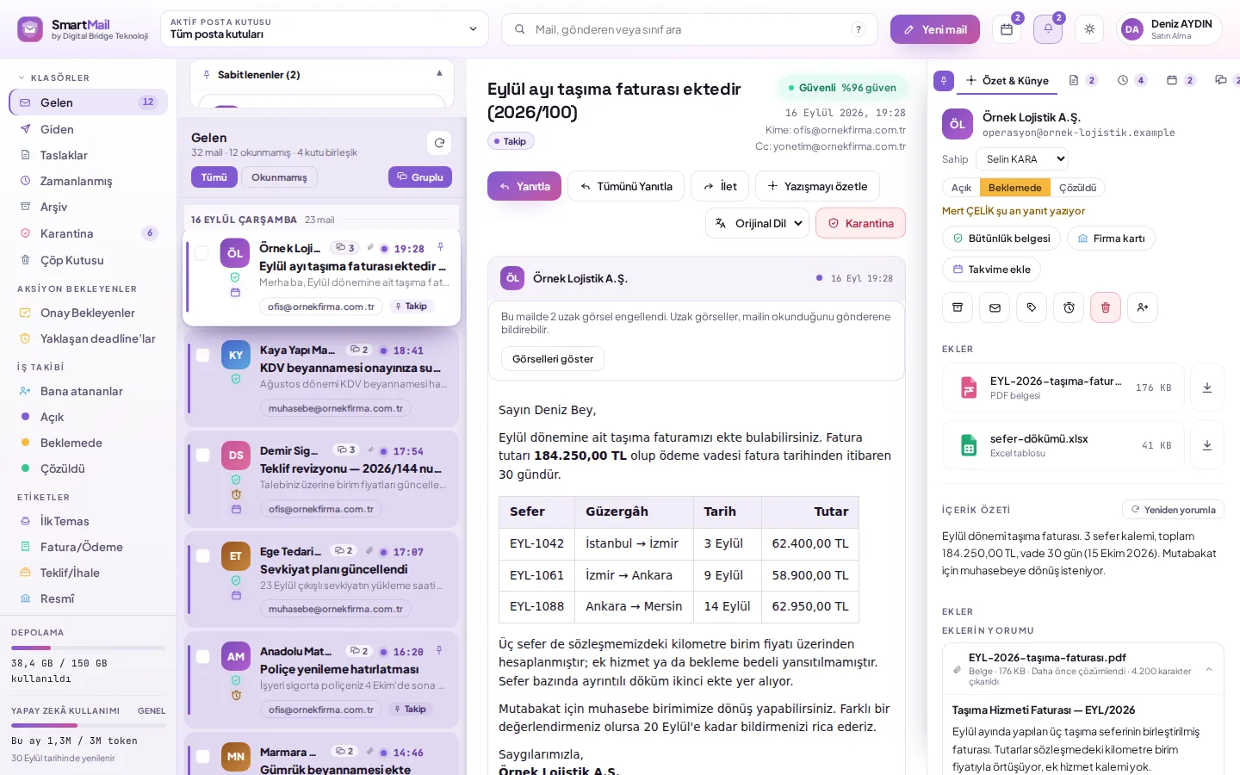Open the notifications bell
The height and width of the screenshot is (775, 1240).
point(1048,29)
